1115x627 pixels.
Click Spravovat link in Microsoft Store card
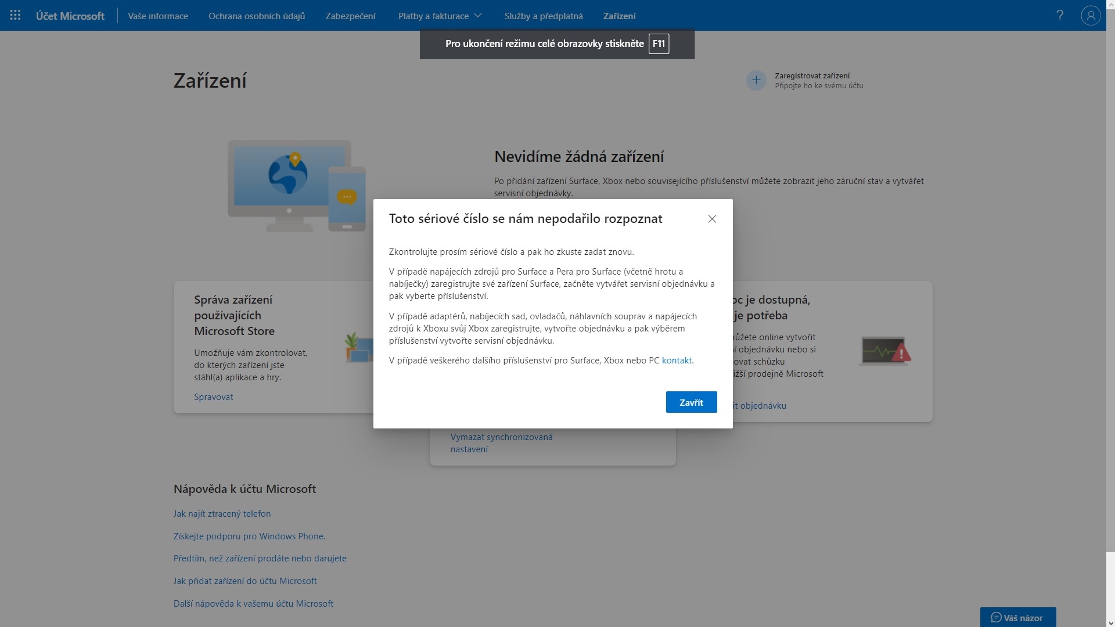coord(214,397)
